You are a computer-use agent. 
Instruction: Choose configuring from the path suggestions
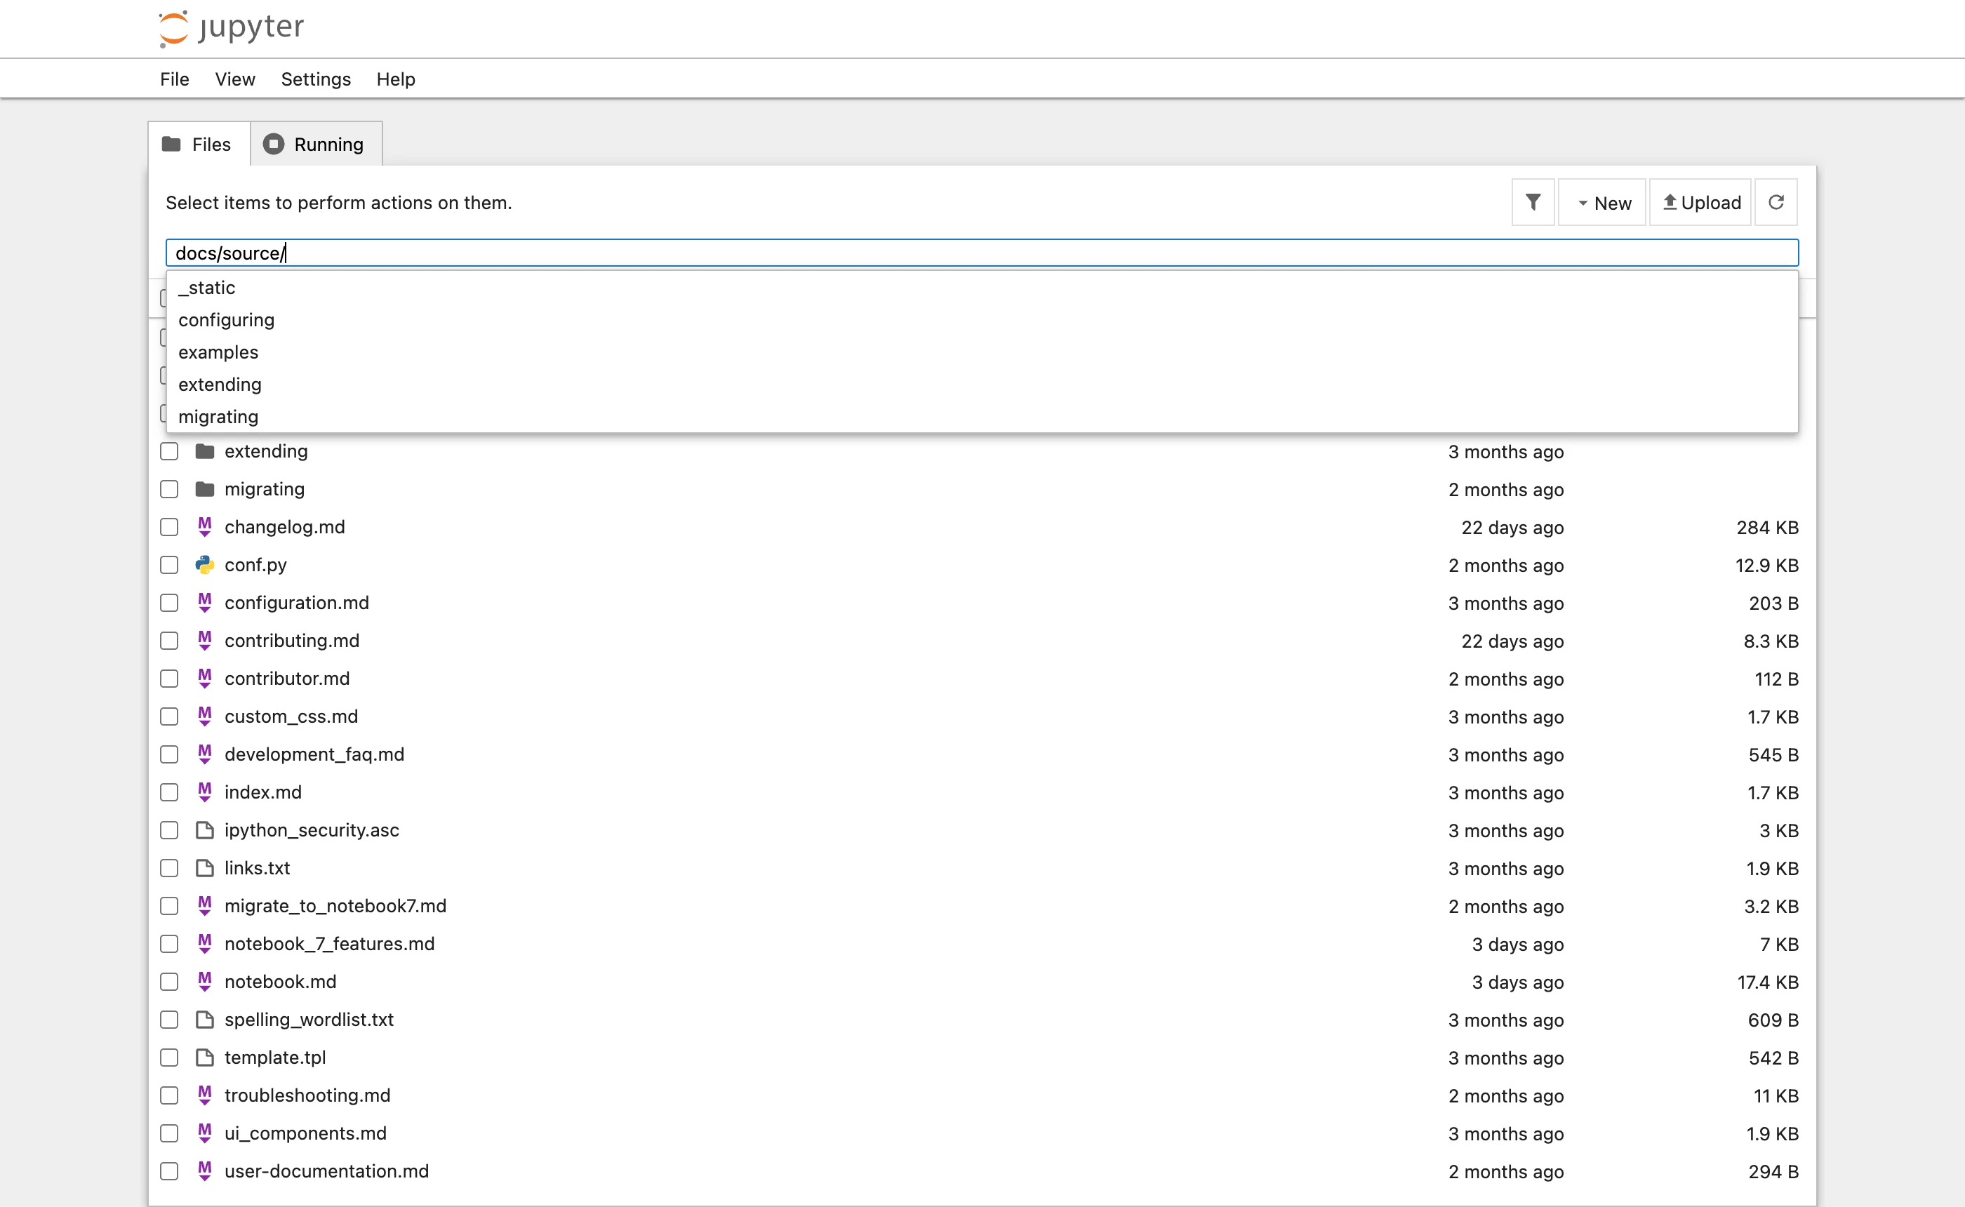click(x=982, y=320)
